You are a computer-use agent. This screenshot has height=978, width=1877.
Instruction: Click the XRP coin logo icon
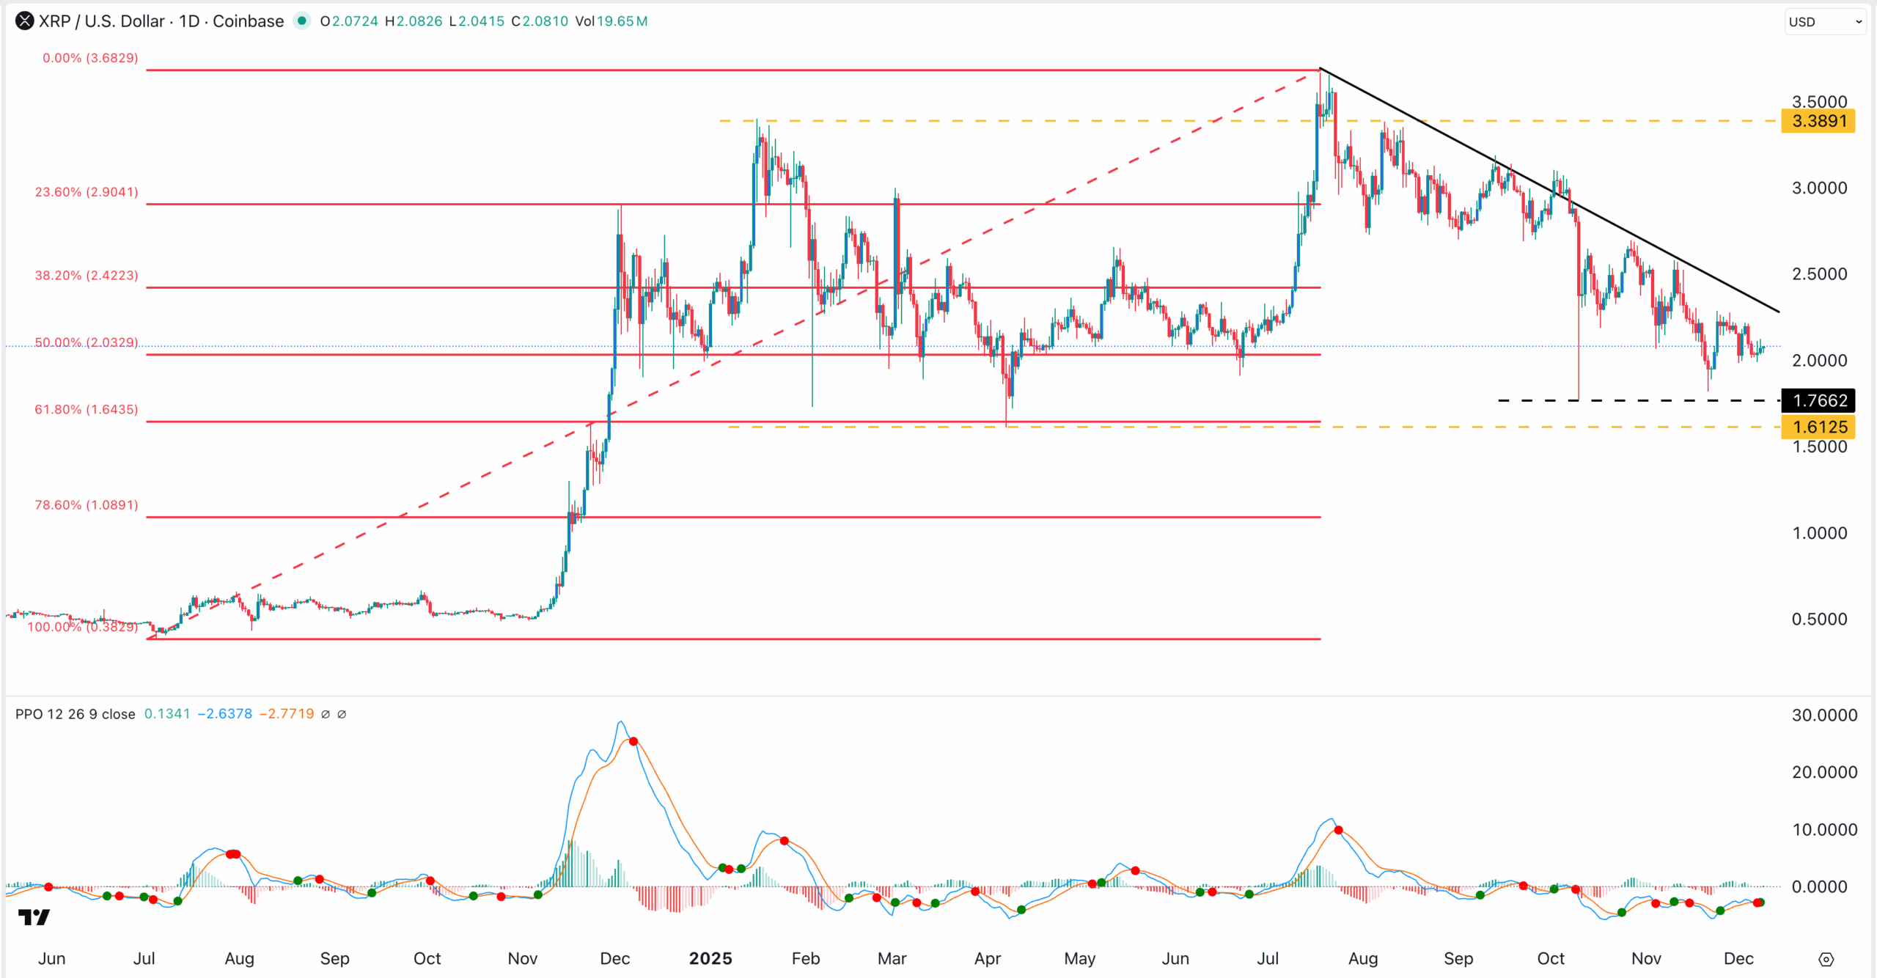pos(24,21)
